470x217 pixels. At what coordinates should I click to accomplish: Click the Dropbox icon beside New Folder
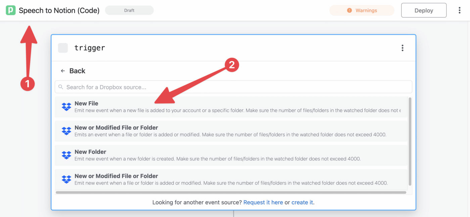tap(66, 155)
